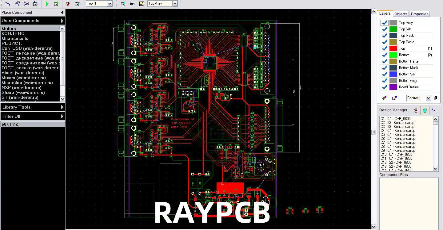Toggle Board Outline layer visibility
Image resolution: width=443 pixels, height=230 pixels.
click(384, 87)
